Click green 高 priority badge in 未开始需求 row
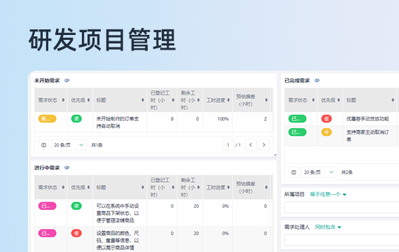This screenshot has height=252, width=399. point(76,119)
